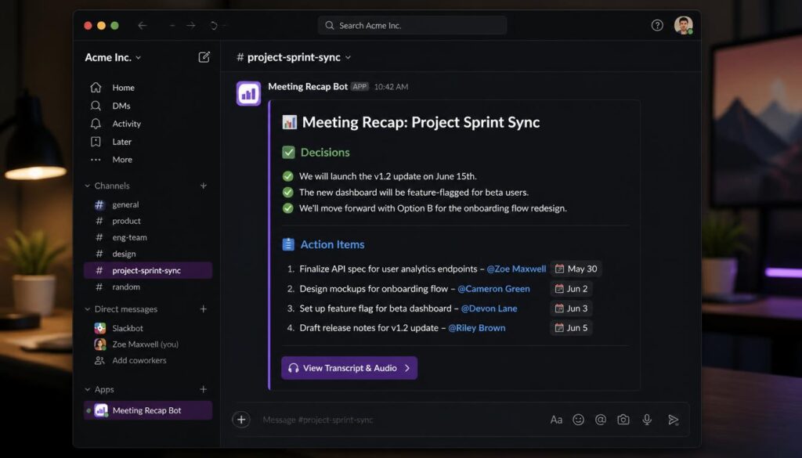The image size is (802, 458).
Task: Click the Jun 3 due date chip
Action: pyautogui.click(x=571, y=308)
